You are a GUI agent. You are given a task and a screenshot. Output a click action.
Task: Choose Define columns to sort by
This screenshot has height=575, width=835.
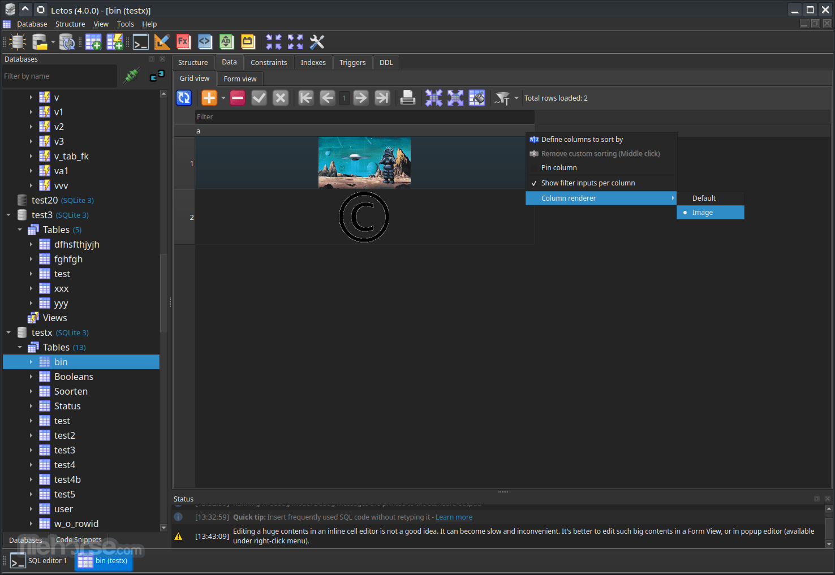pyautogui.click(x=601, y=140)
